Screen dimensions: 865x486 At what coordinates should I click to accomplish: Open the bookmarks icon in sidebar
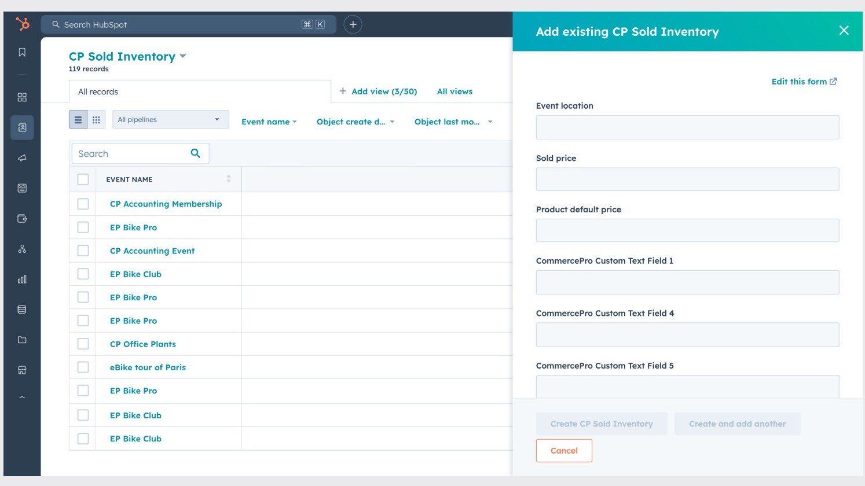click(x=22, y=53)
